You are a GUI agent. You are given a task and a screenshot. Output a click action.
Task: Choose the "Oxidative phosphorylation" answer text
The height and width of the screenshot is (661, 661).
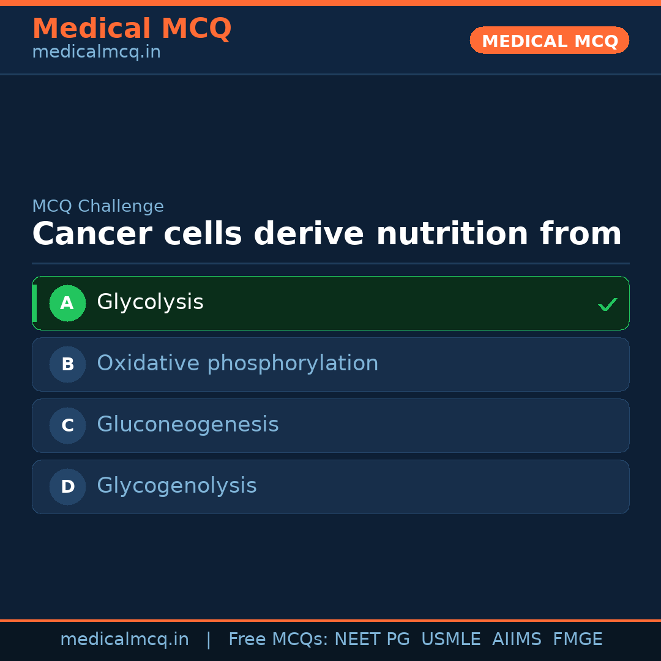(237, 364)
